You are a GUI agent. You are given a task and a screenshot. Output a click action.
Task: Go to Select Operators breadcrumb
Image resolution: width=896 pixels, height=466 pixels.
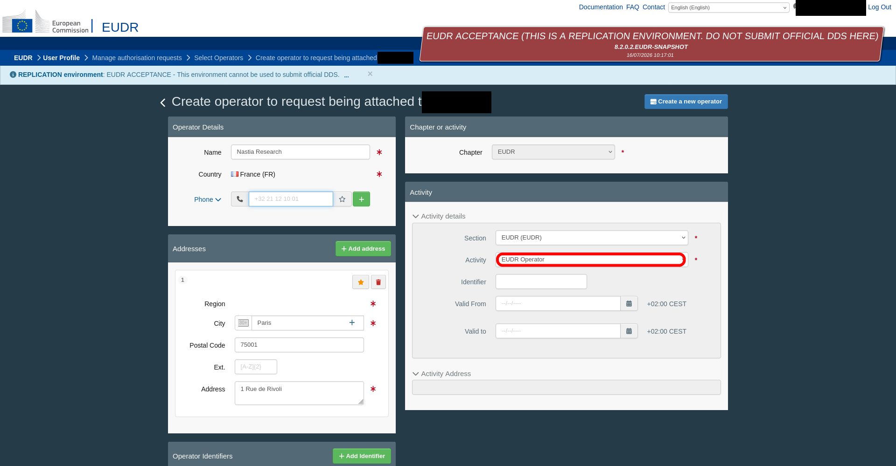click(218, 58)
